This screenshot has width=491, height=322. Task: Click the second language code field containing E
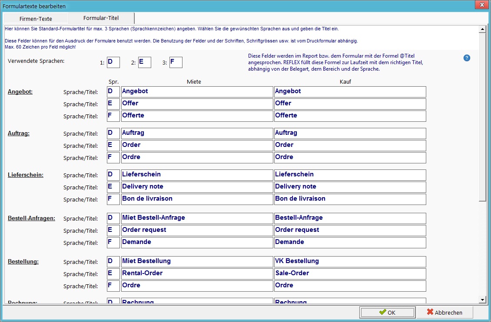tap(144, 62)
